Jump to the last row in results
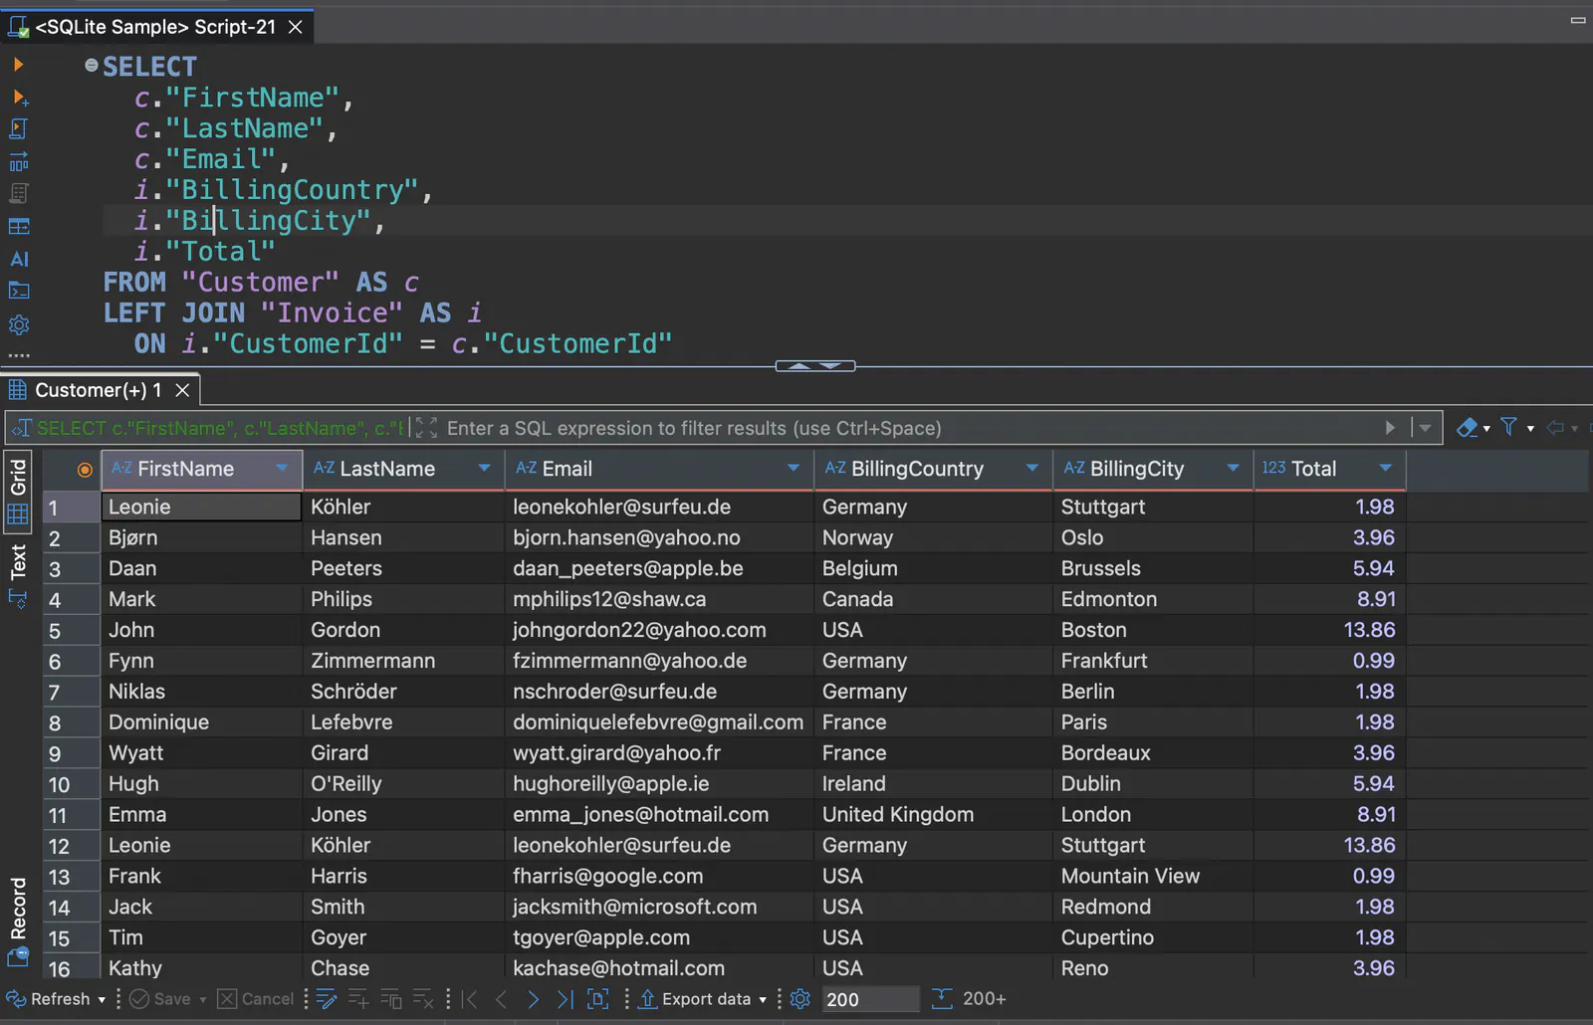The height and width of the screenshot is (1025, 1593). coord(565,999)
